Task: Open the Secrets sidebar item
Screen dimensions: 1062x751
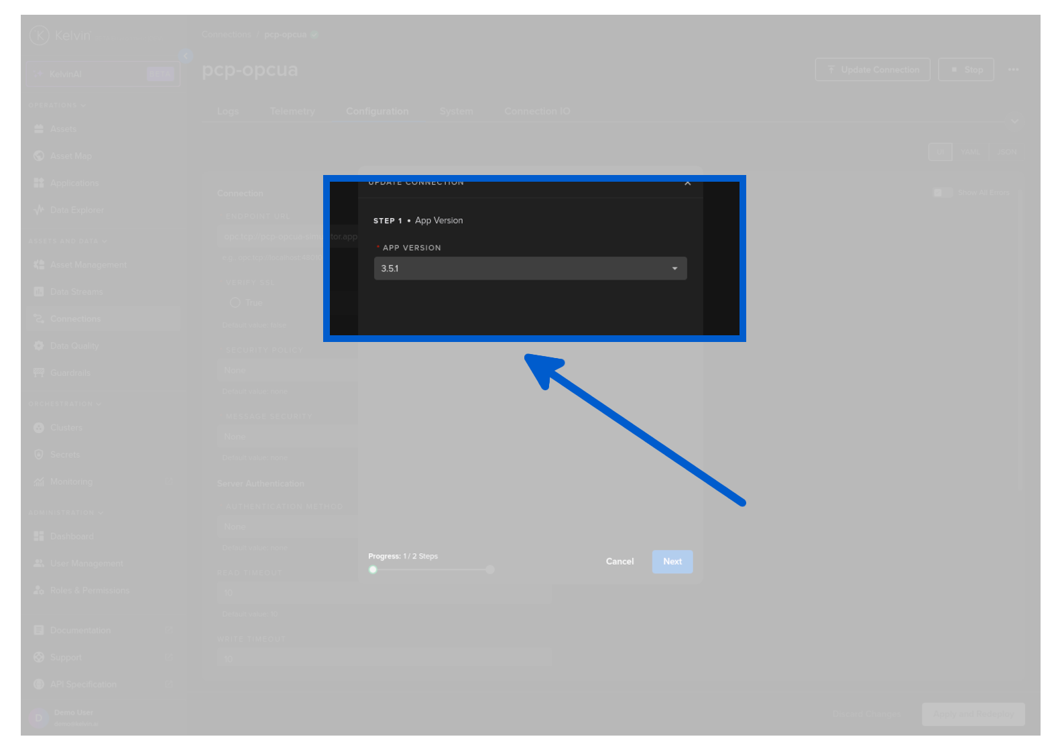Action: (x=64, y=455)
